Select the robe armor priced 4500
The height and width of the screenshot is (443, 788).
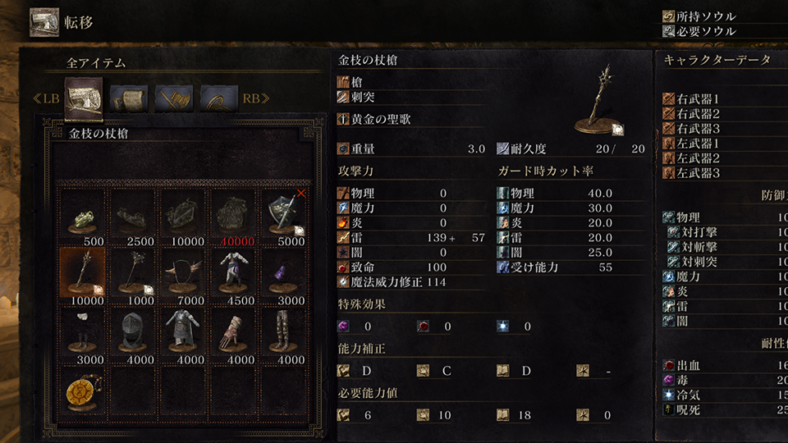234,276
